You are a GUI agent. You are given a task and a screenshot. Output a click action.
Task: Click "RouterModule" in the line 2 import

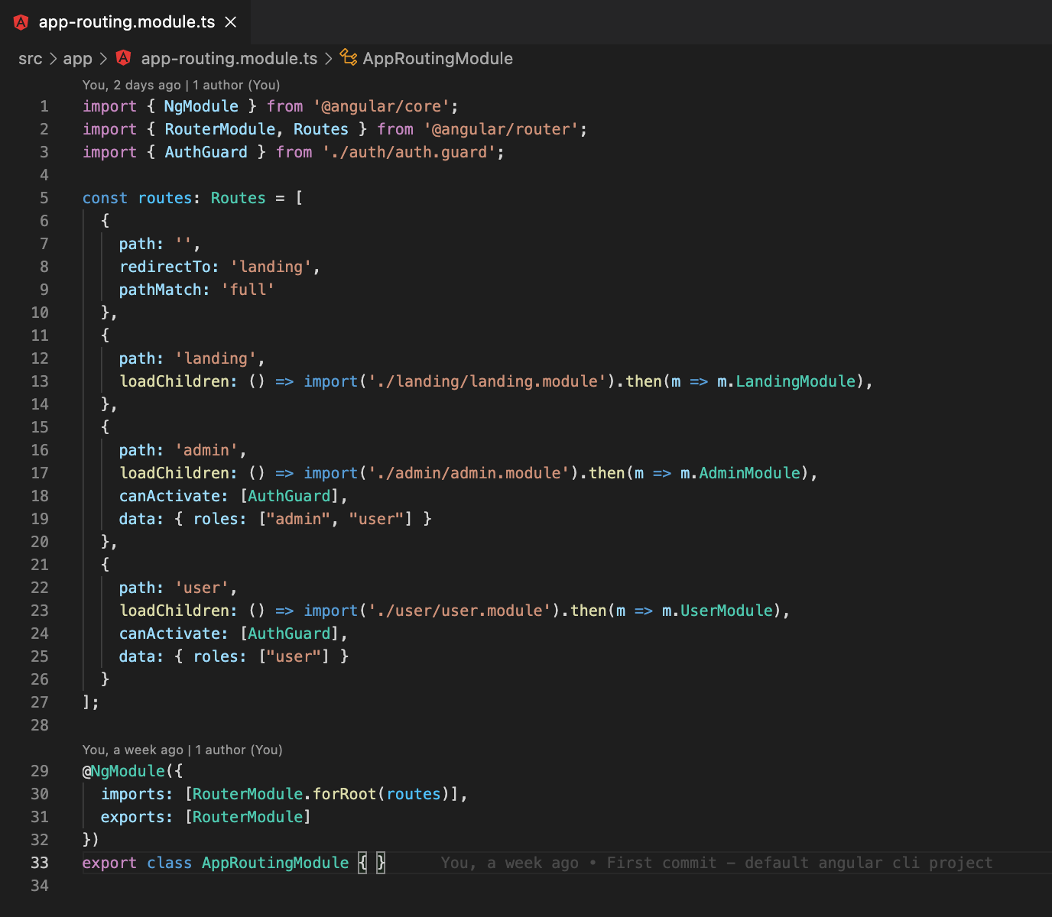220,129
